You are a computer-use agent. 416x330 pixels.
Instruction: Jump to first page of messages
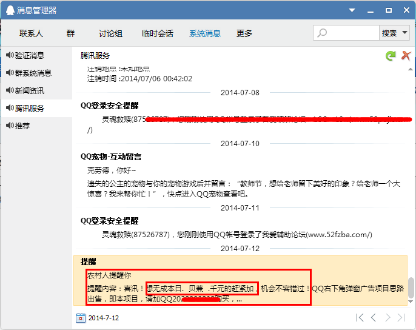[360, 317]
